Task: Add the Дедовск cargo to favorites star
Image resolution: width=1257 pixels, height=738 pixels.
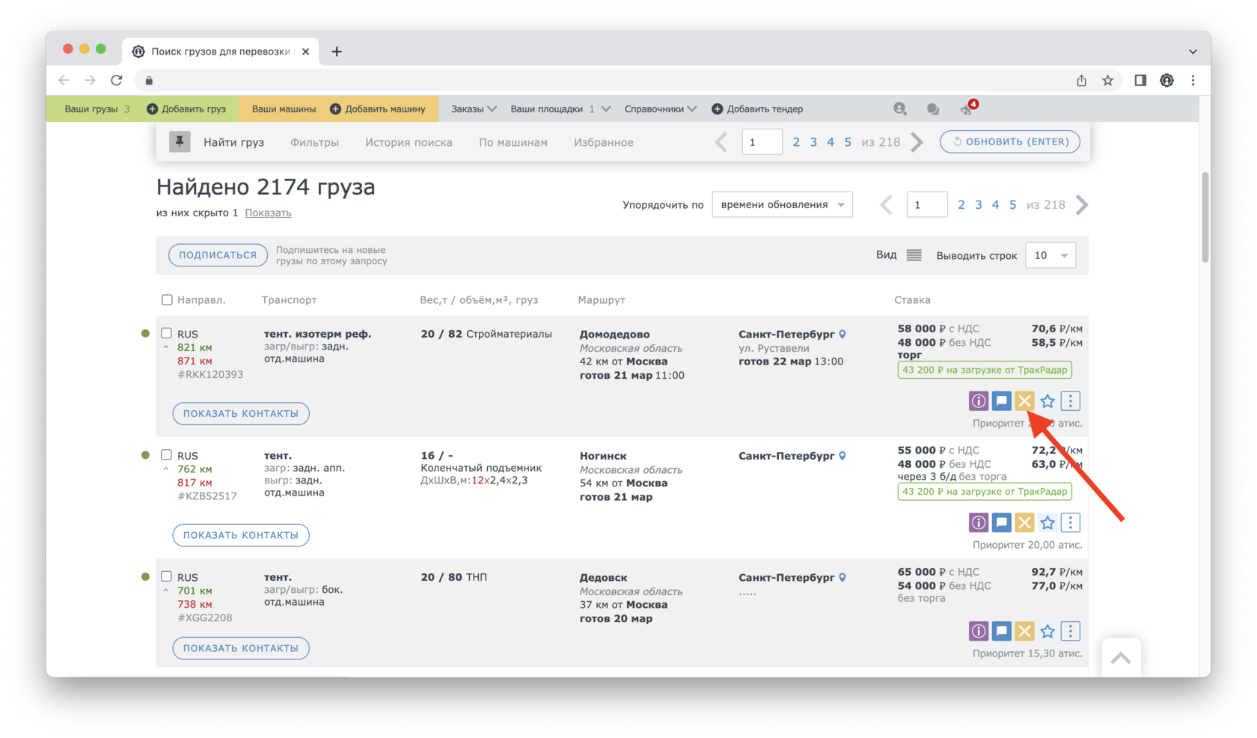Action: click(1047, 632)
